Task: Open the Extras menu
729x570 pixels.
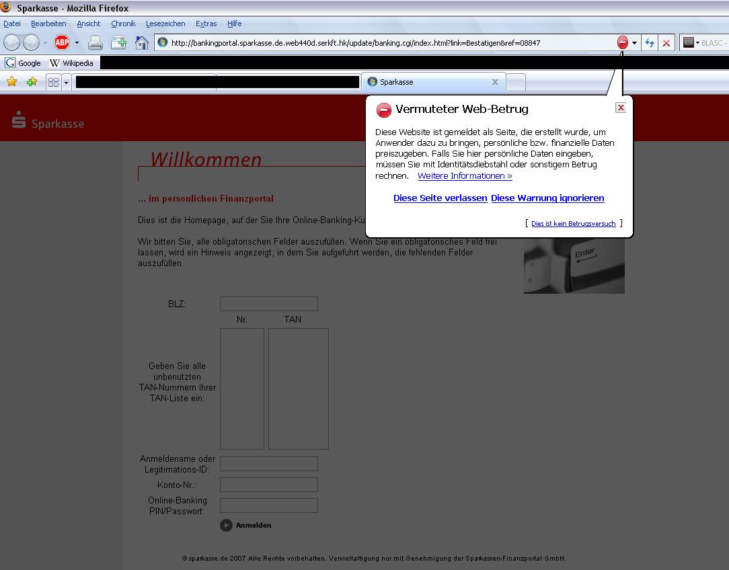Action: 206,24
